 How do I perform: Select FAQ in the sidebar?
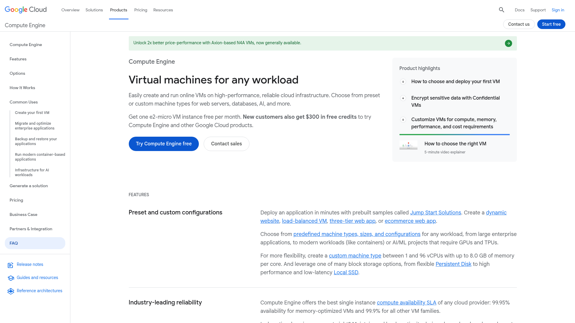pyautogui.click(x=13, y=243)
